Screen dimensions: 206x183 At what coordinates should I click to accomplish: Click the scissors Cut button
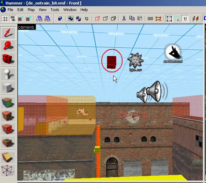tap(124, 19)
